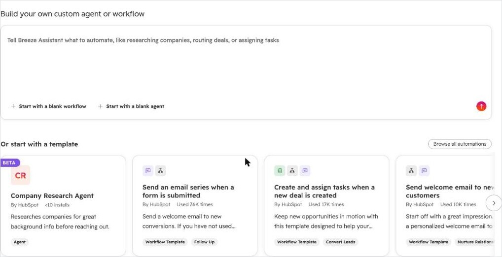Click 'Used 17K times' text
Viewport: 502px width, 257px height.
326,205
